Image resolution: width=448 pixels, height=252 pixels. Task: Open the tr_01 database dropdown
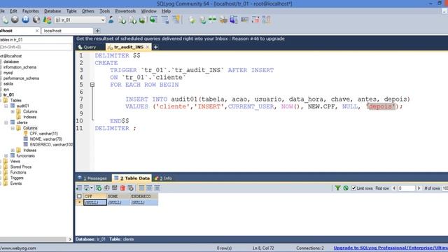click(x=103, y=20)
